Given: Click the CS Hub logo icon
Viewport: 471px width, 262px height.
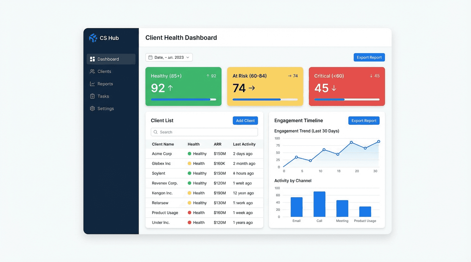Looking at the screenshot, I should pyautogui.click(x=92, y=38).
